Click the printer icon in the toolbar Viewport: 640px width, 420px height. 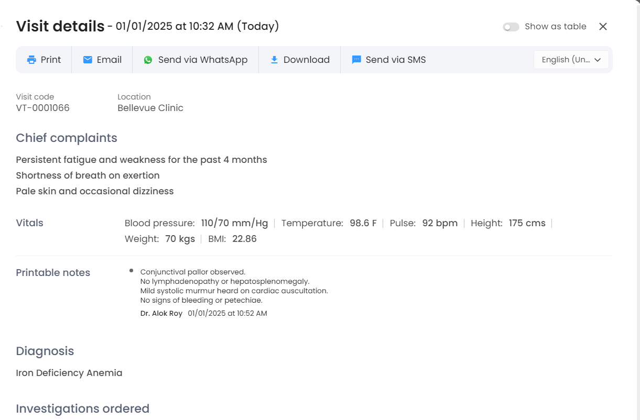pyautogui.click(x=31, y=60)
